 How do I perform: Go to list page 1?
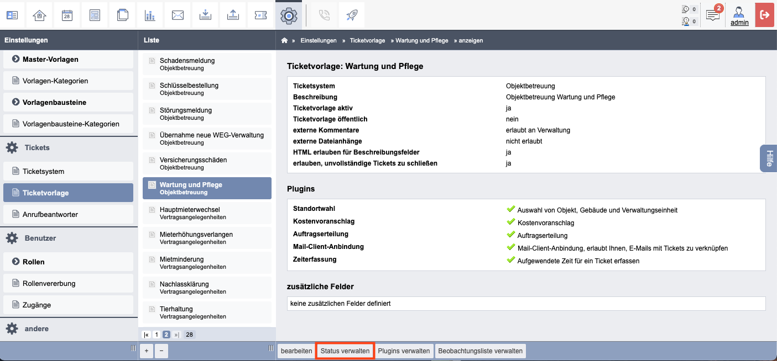pyautogui.click(x=157, y=335)
